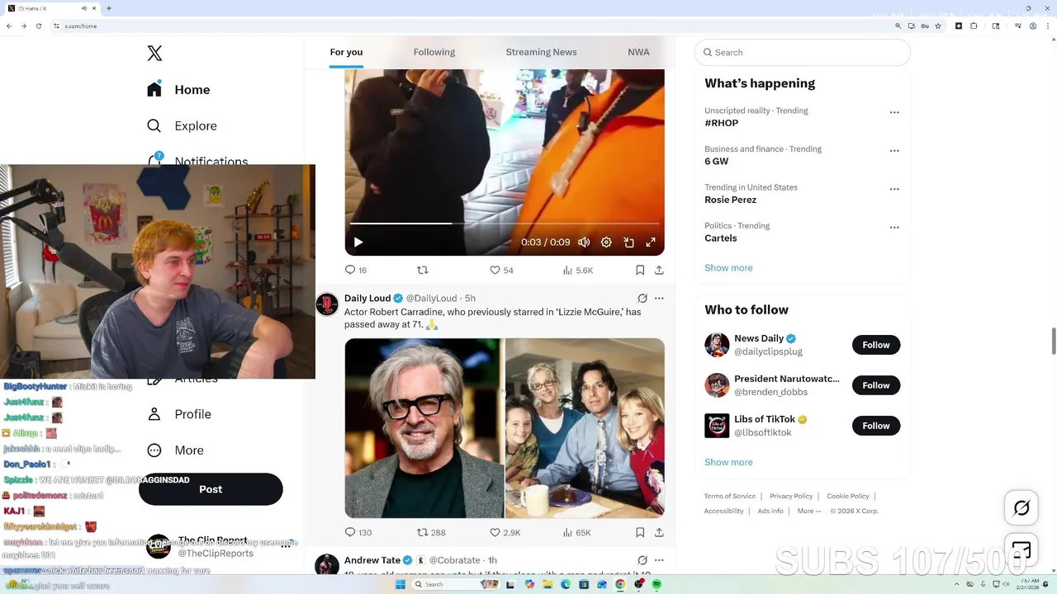Open the Terms of Service link
This screenshot has width=1057, height=594.
(x=730, y=496)
